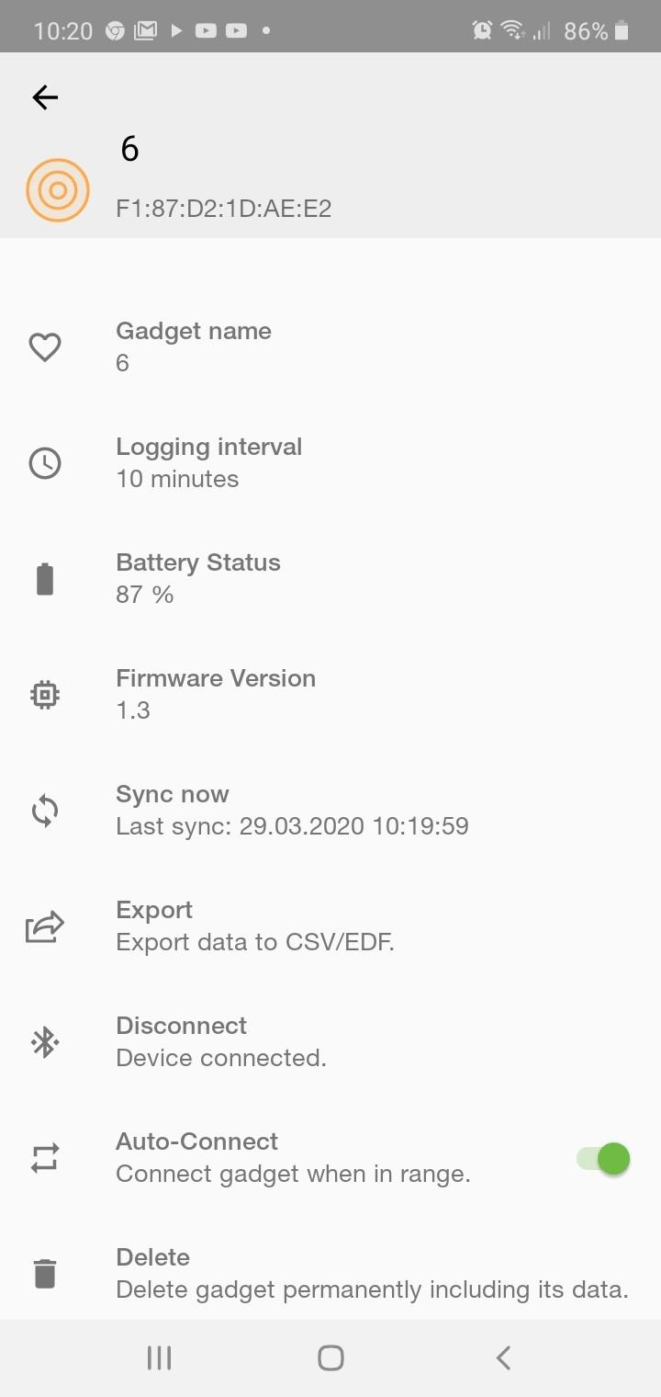Tap Disconnect to drop the device

tap(330, 1042)
